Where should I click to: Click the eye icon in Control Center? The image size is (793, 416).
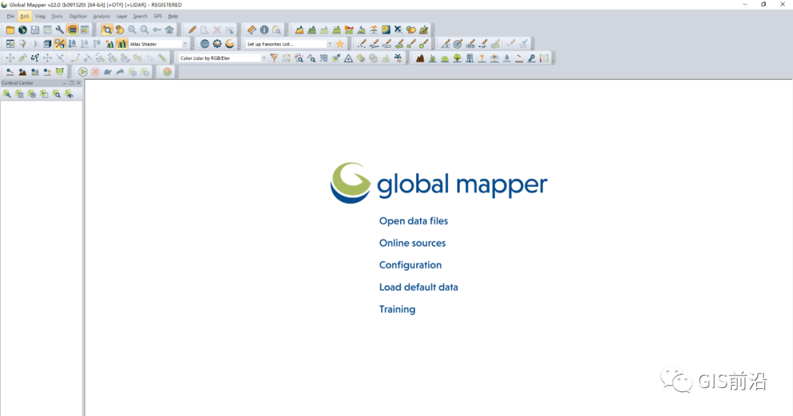click(69, 94)
